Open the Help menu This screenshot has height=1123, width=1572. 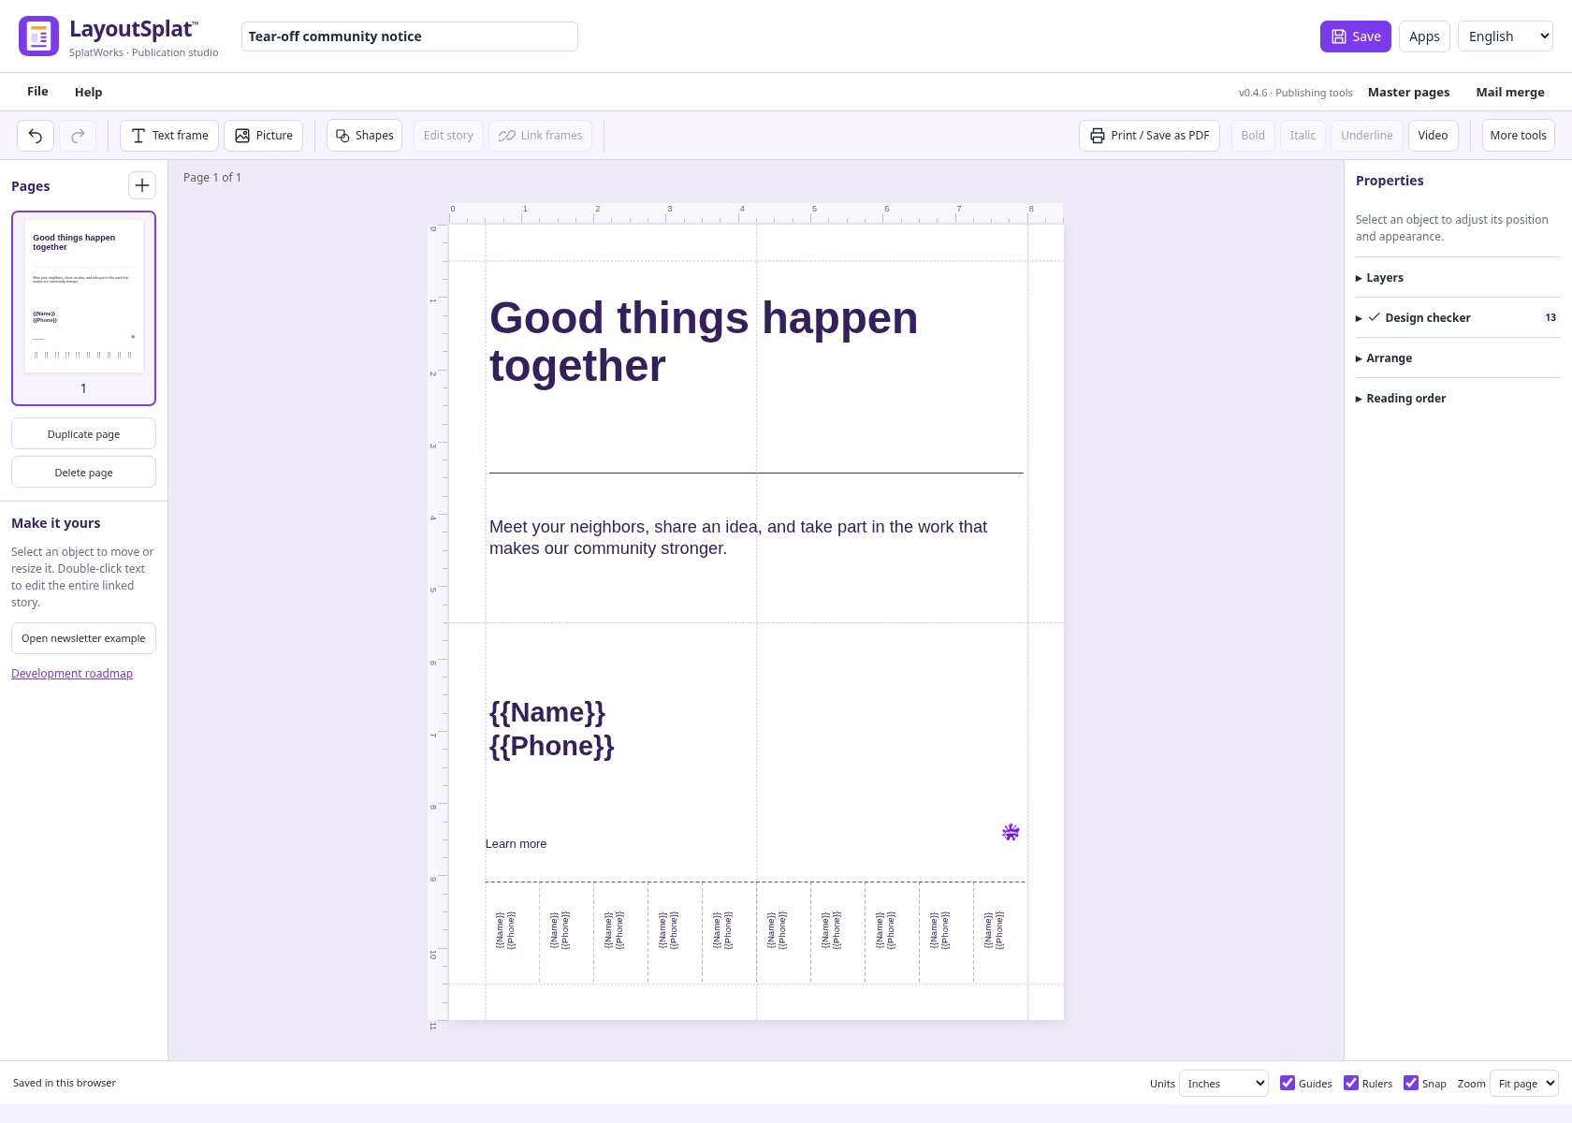[89, 92]
